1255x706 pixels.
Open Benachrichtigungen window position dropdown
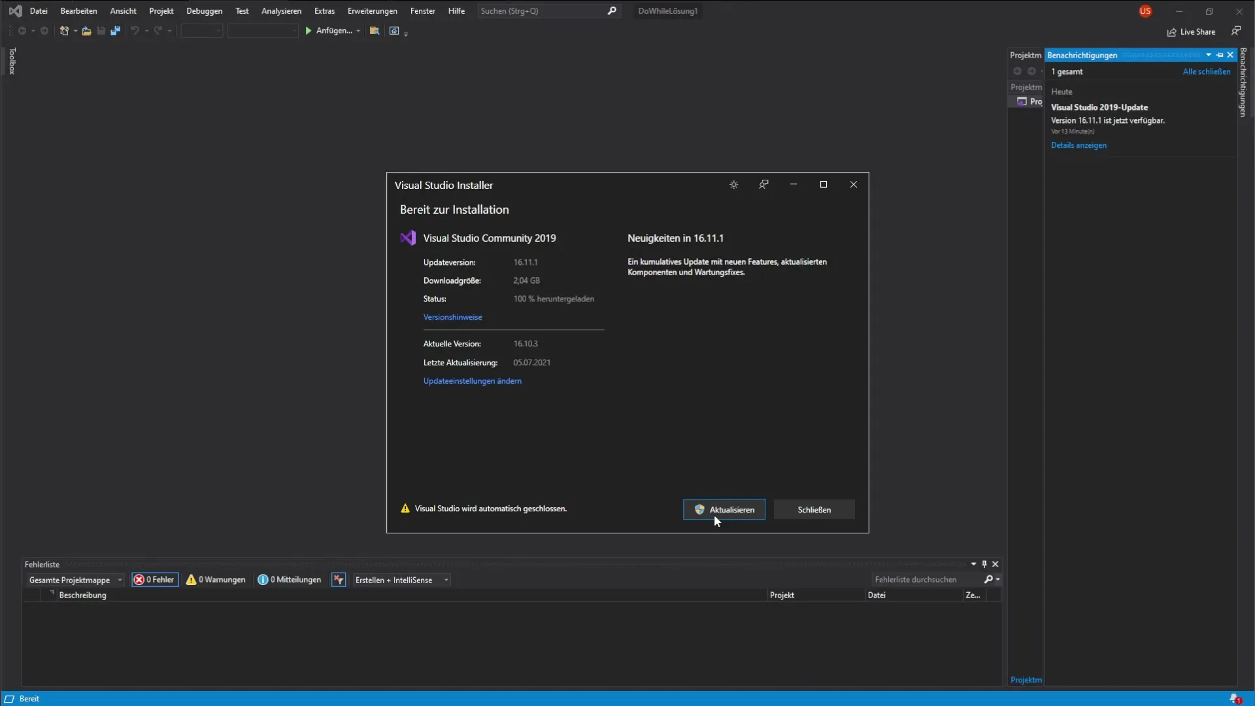1209,55
